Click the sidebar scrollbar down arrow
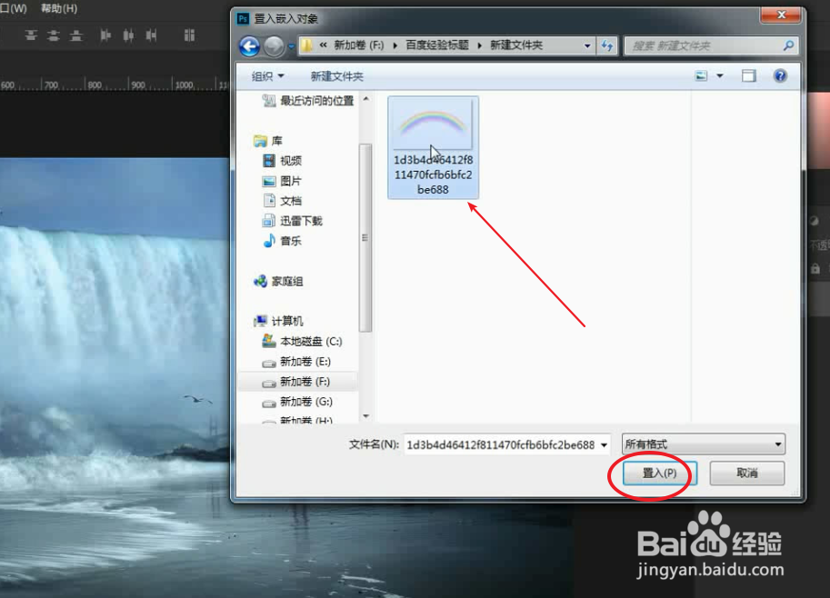The image size is (830, 598). click(x=365, y=416)
